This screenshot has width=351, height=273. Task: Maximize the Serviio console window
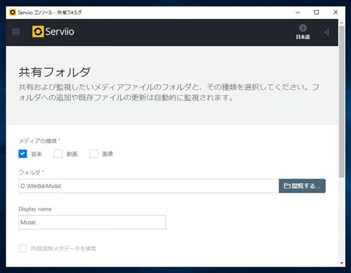pyautogui.click(x=317, y=12)
